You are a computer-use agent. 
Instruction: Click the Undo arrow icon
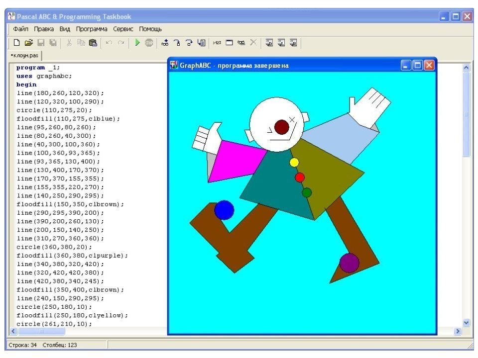(109, 43)
